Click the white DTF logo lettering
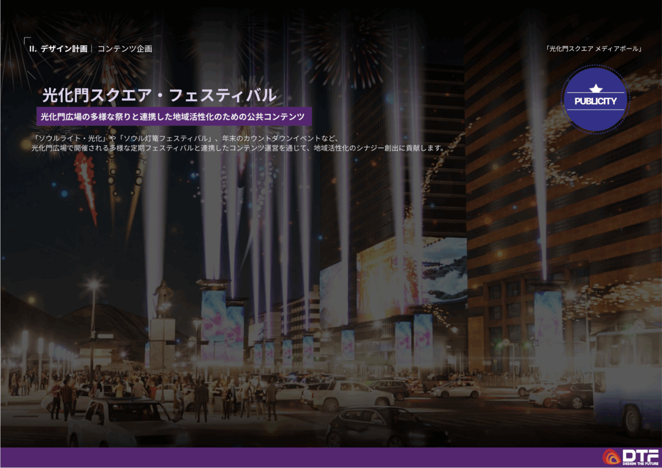Screen dimensions: 662x468 pos(639,454)
